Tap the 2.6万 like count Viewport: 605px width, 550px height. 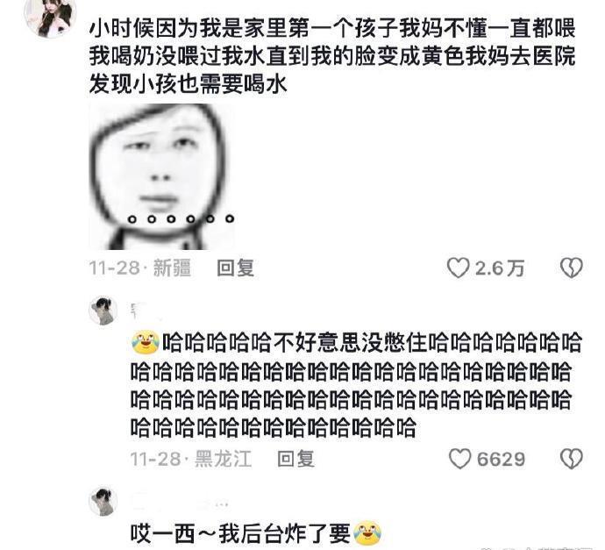(500, 268)
